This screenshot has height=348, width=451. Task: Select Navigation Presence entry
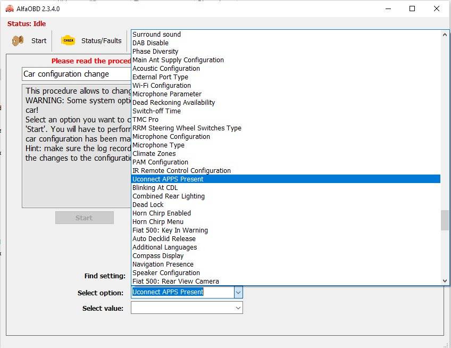(x=286, y=264)
